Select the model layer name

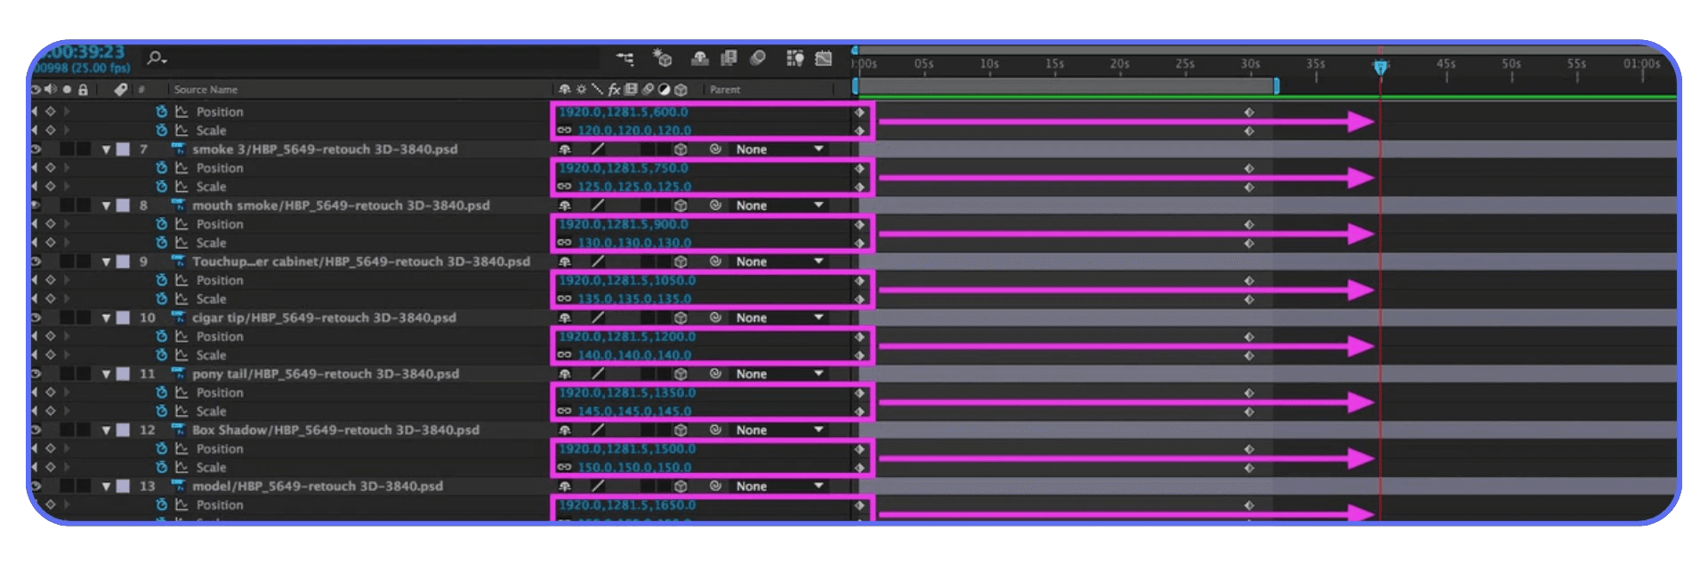(x=318, y=487)
